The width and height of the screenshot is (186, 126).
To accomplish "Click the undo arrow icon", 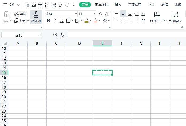I will pos(60,5).
